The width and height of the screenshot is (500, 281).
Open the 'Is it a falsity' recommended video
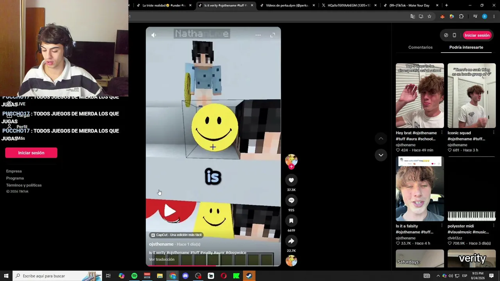tap(420, 189)
